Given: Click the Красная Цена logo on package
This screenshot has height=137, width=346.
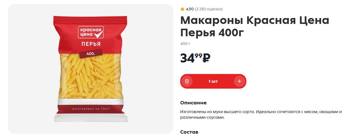Looking at the screenshot, I should point(91,32).
